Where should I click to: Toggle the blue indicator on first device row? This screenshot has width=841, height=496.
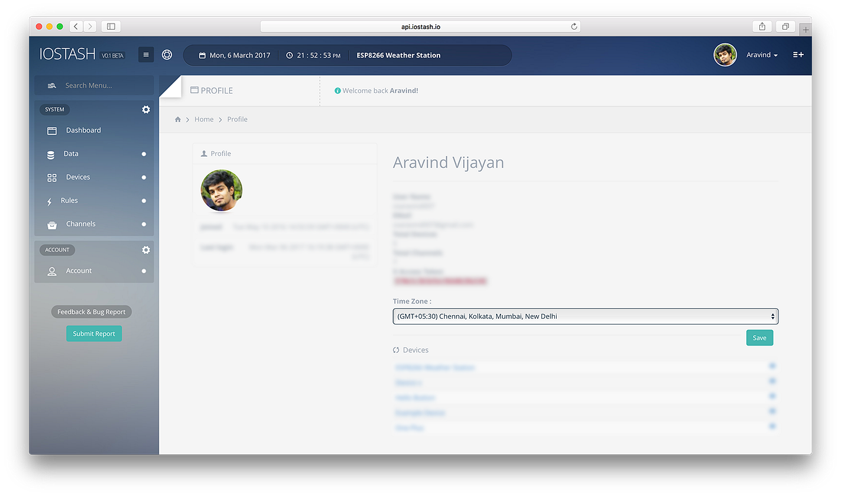[772, 366]
